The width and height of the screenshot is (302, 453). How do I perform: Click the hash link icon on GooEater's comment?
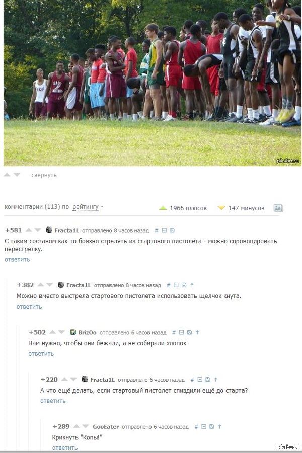click(196, 427)
